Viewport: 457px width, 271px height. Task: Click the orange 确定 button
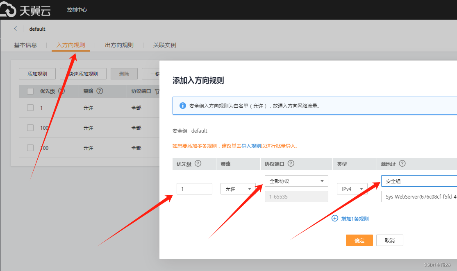tap(359, 240)
